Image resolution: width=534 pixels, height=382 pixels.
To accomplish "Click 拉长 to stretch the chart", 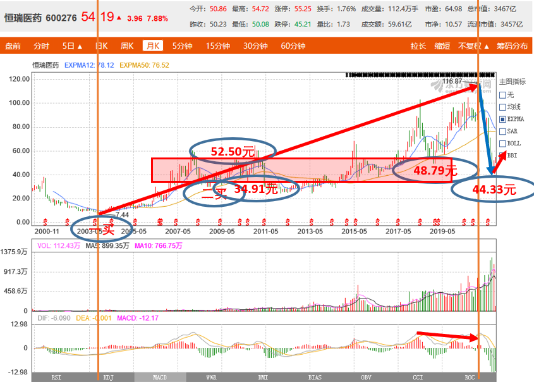I will tap(418, 46).
